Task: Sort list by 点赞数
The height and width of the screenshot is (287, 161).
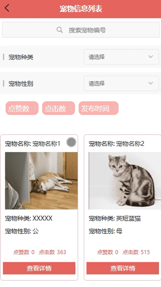Action: coord(22,108)
